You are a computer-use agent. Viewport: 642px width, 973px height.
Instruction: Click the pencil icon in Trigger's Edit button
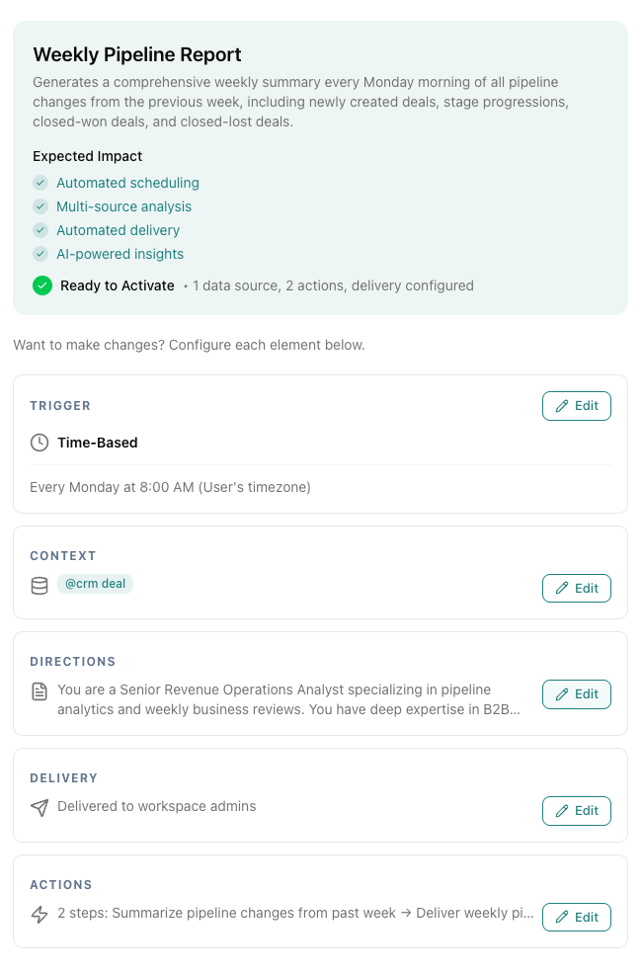coord(560,405)
